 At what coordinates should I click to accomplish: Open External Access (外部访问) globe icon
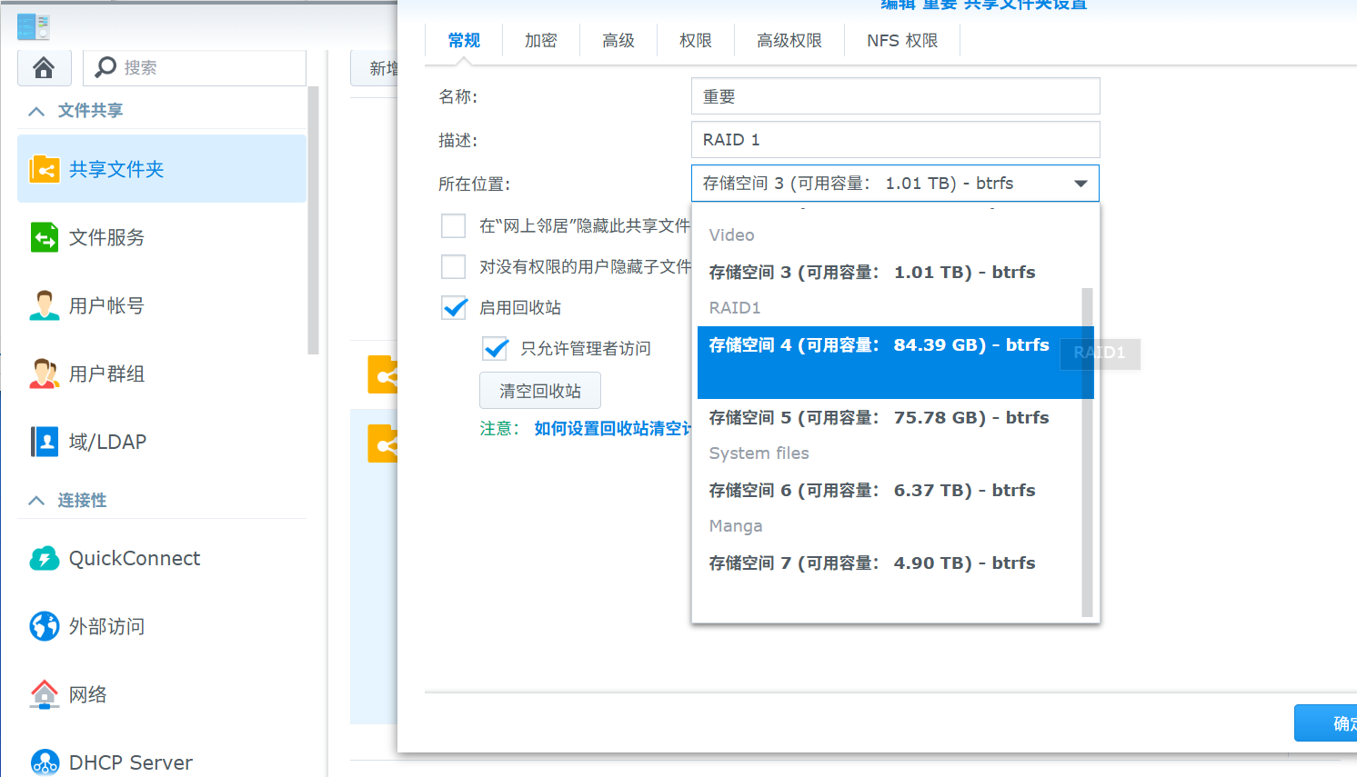pyautogui.click(x=45, y=626)
